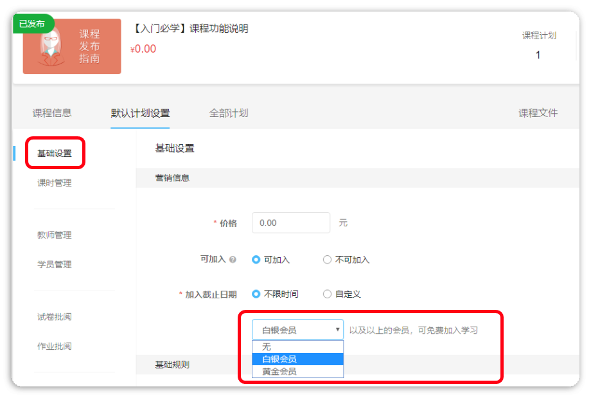Open 试卷批阅 sidebar item
This screenshot has width=591, height=398.
[55, 317]
